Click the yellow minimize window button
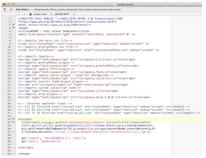 click(9, 4)
